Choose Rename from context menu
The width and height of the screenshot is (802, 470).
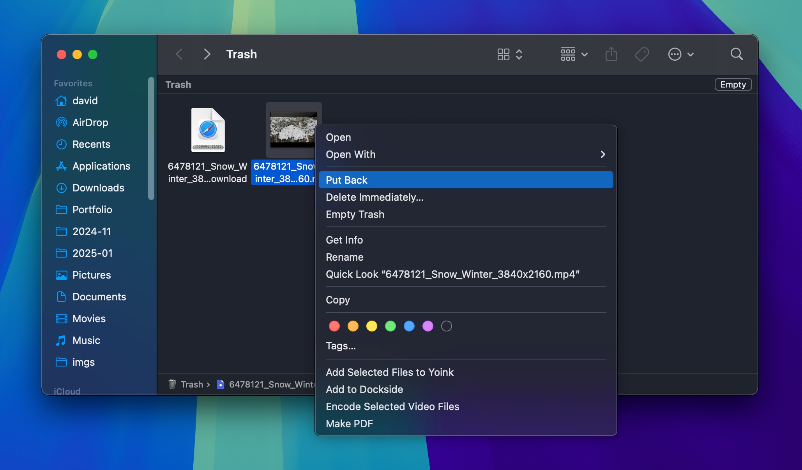coord(466,257)
